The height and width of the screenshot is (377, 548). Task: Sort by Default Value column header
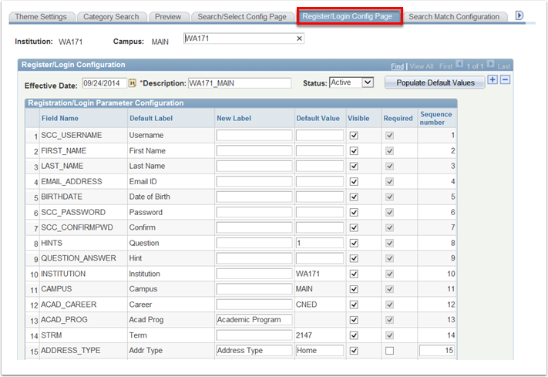tap(318, 118)
